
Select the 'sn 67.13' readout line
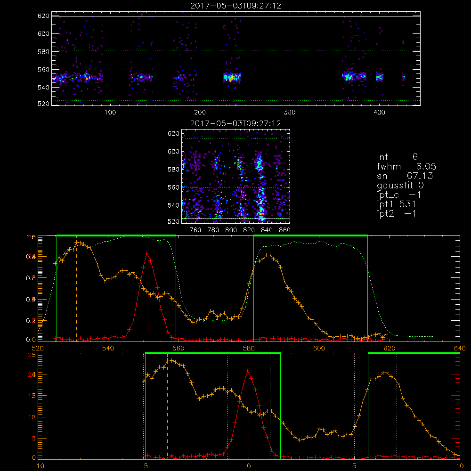(x=405, y=176)
